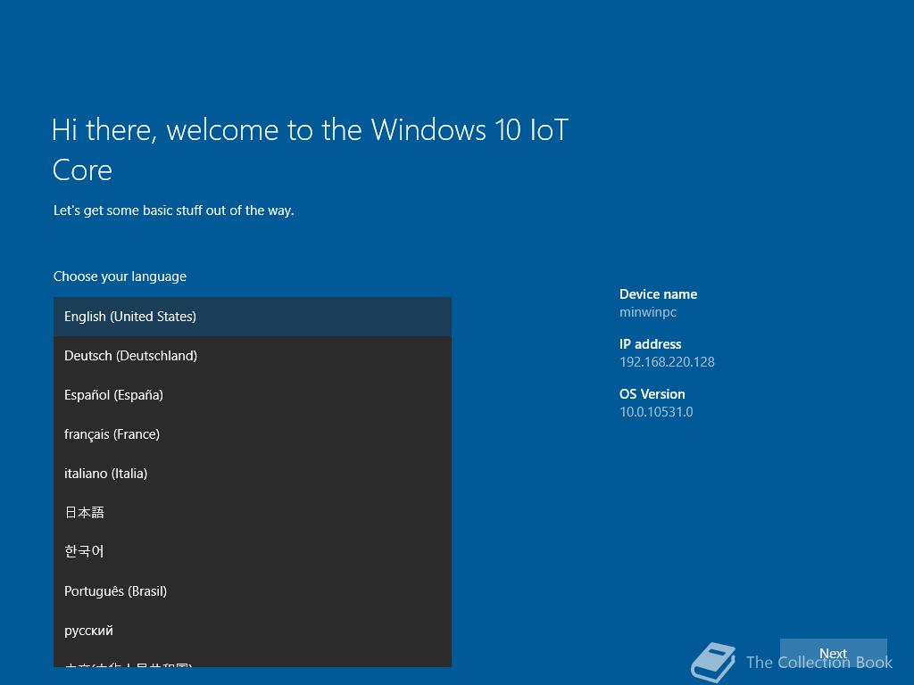914x685 pixels.
Task: Select English (United States) language
Action: click(x=253, y=317)
